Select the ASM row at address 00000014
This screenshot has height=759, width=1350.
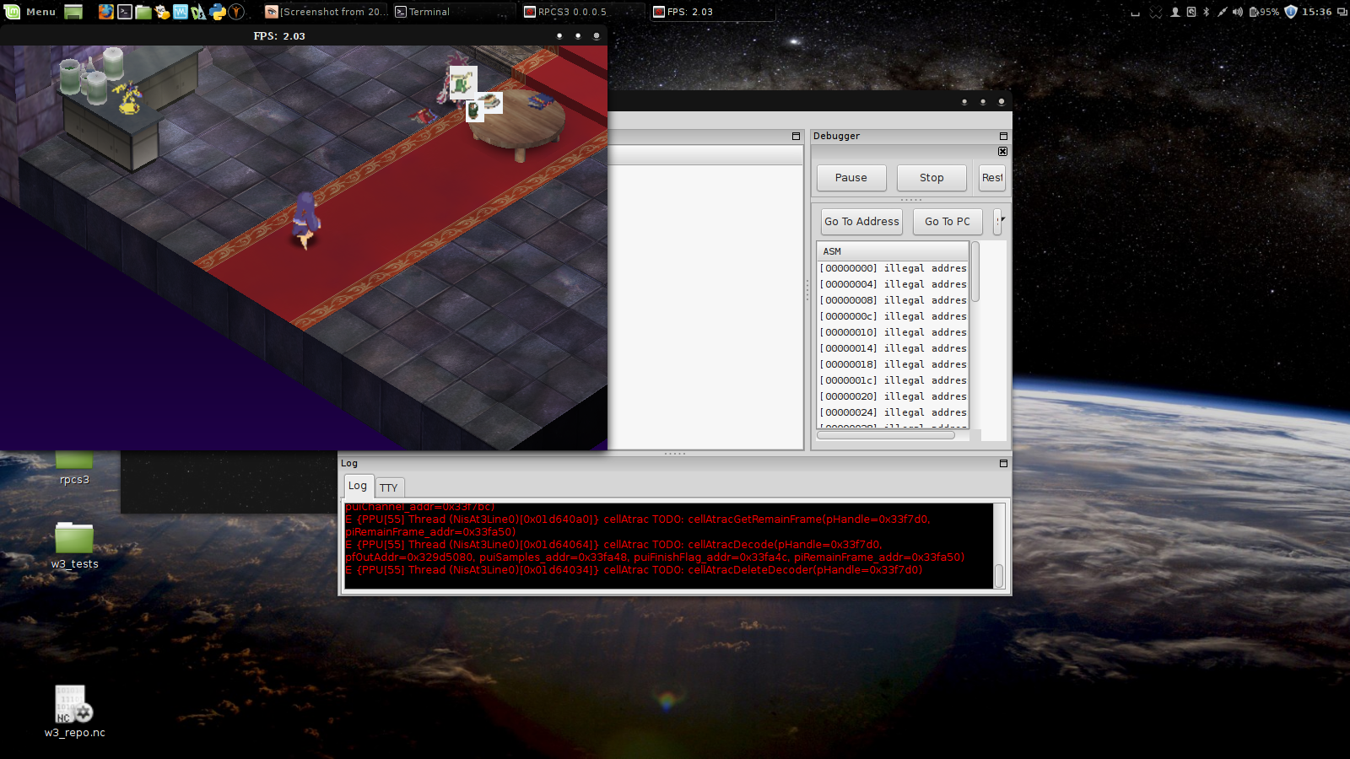[893, 348]
